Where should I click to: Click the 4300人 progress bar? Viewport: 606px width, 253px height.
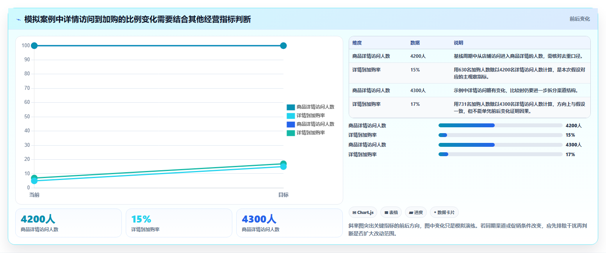[x=500, y=145]
